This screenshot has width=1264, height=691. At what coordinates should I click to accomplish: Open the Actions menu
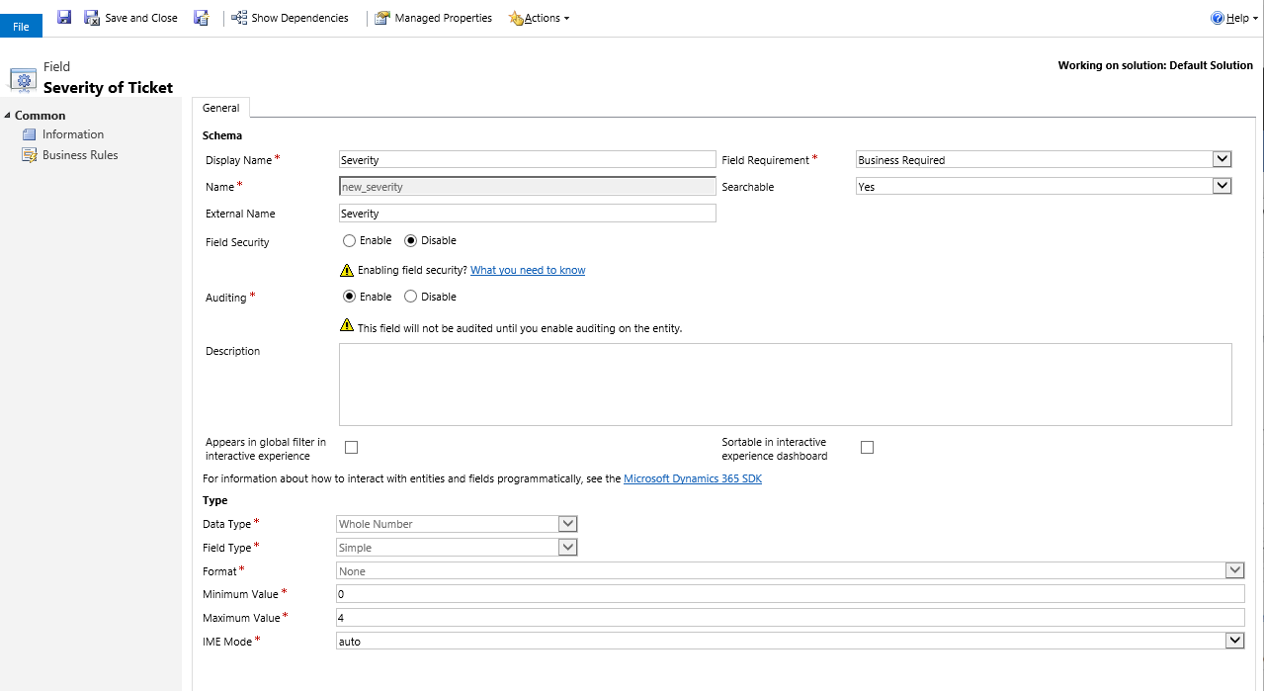pyautogui.click(x=540, y=18)
